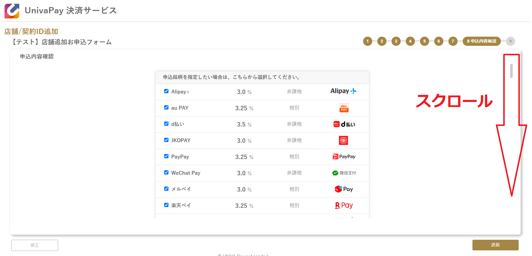Image resolution: width=532 pixels, height=256 pixels.
Task: Click the Alipay+ brand logo
Action: [344, 91]
